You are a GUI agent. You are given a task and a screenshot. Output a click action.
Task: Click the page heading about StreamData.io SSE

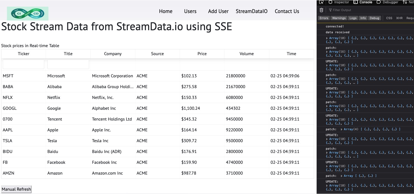(117, 27)
